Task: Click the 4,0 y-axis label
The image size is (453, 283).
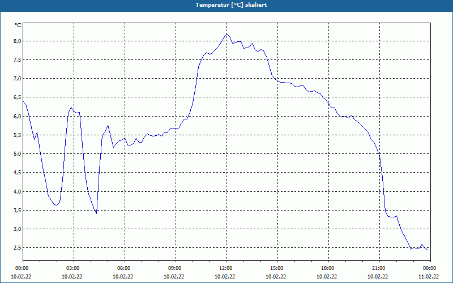Action: click(x=18, y=191)
